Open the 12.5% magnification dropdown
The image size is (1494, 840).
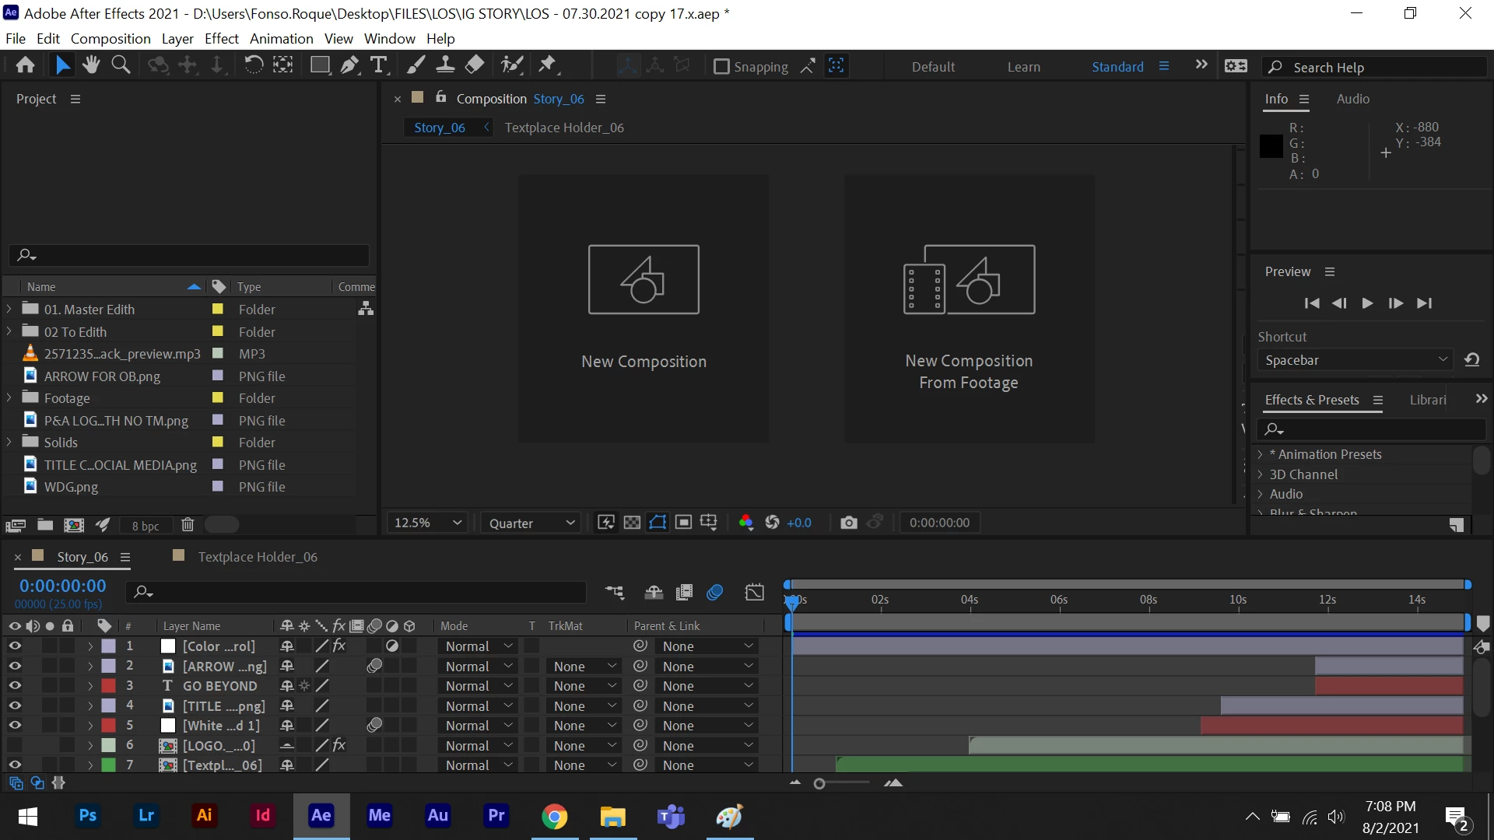428,523
